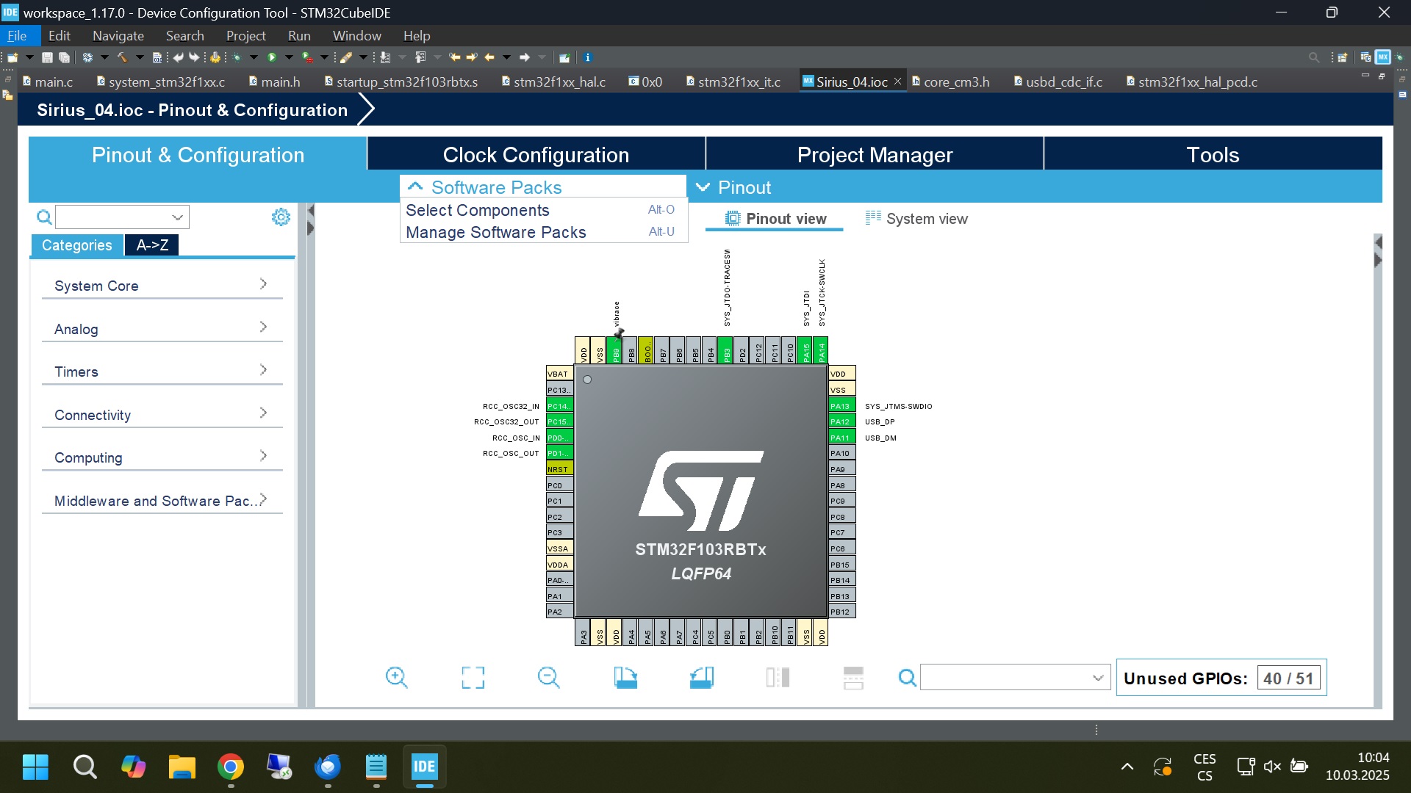Rotate the chip view clockwise
Viewport: 1411px width, 793px height.
(x=625, y=677)
